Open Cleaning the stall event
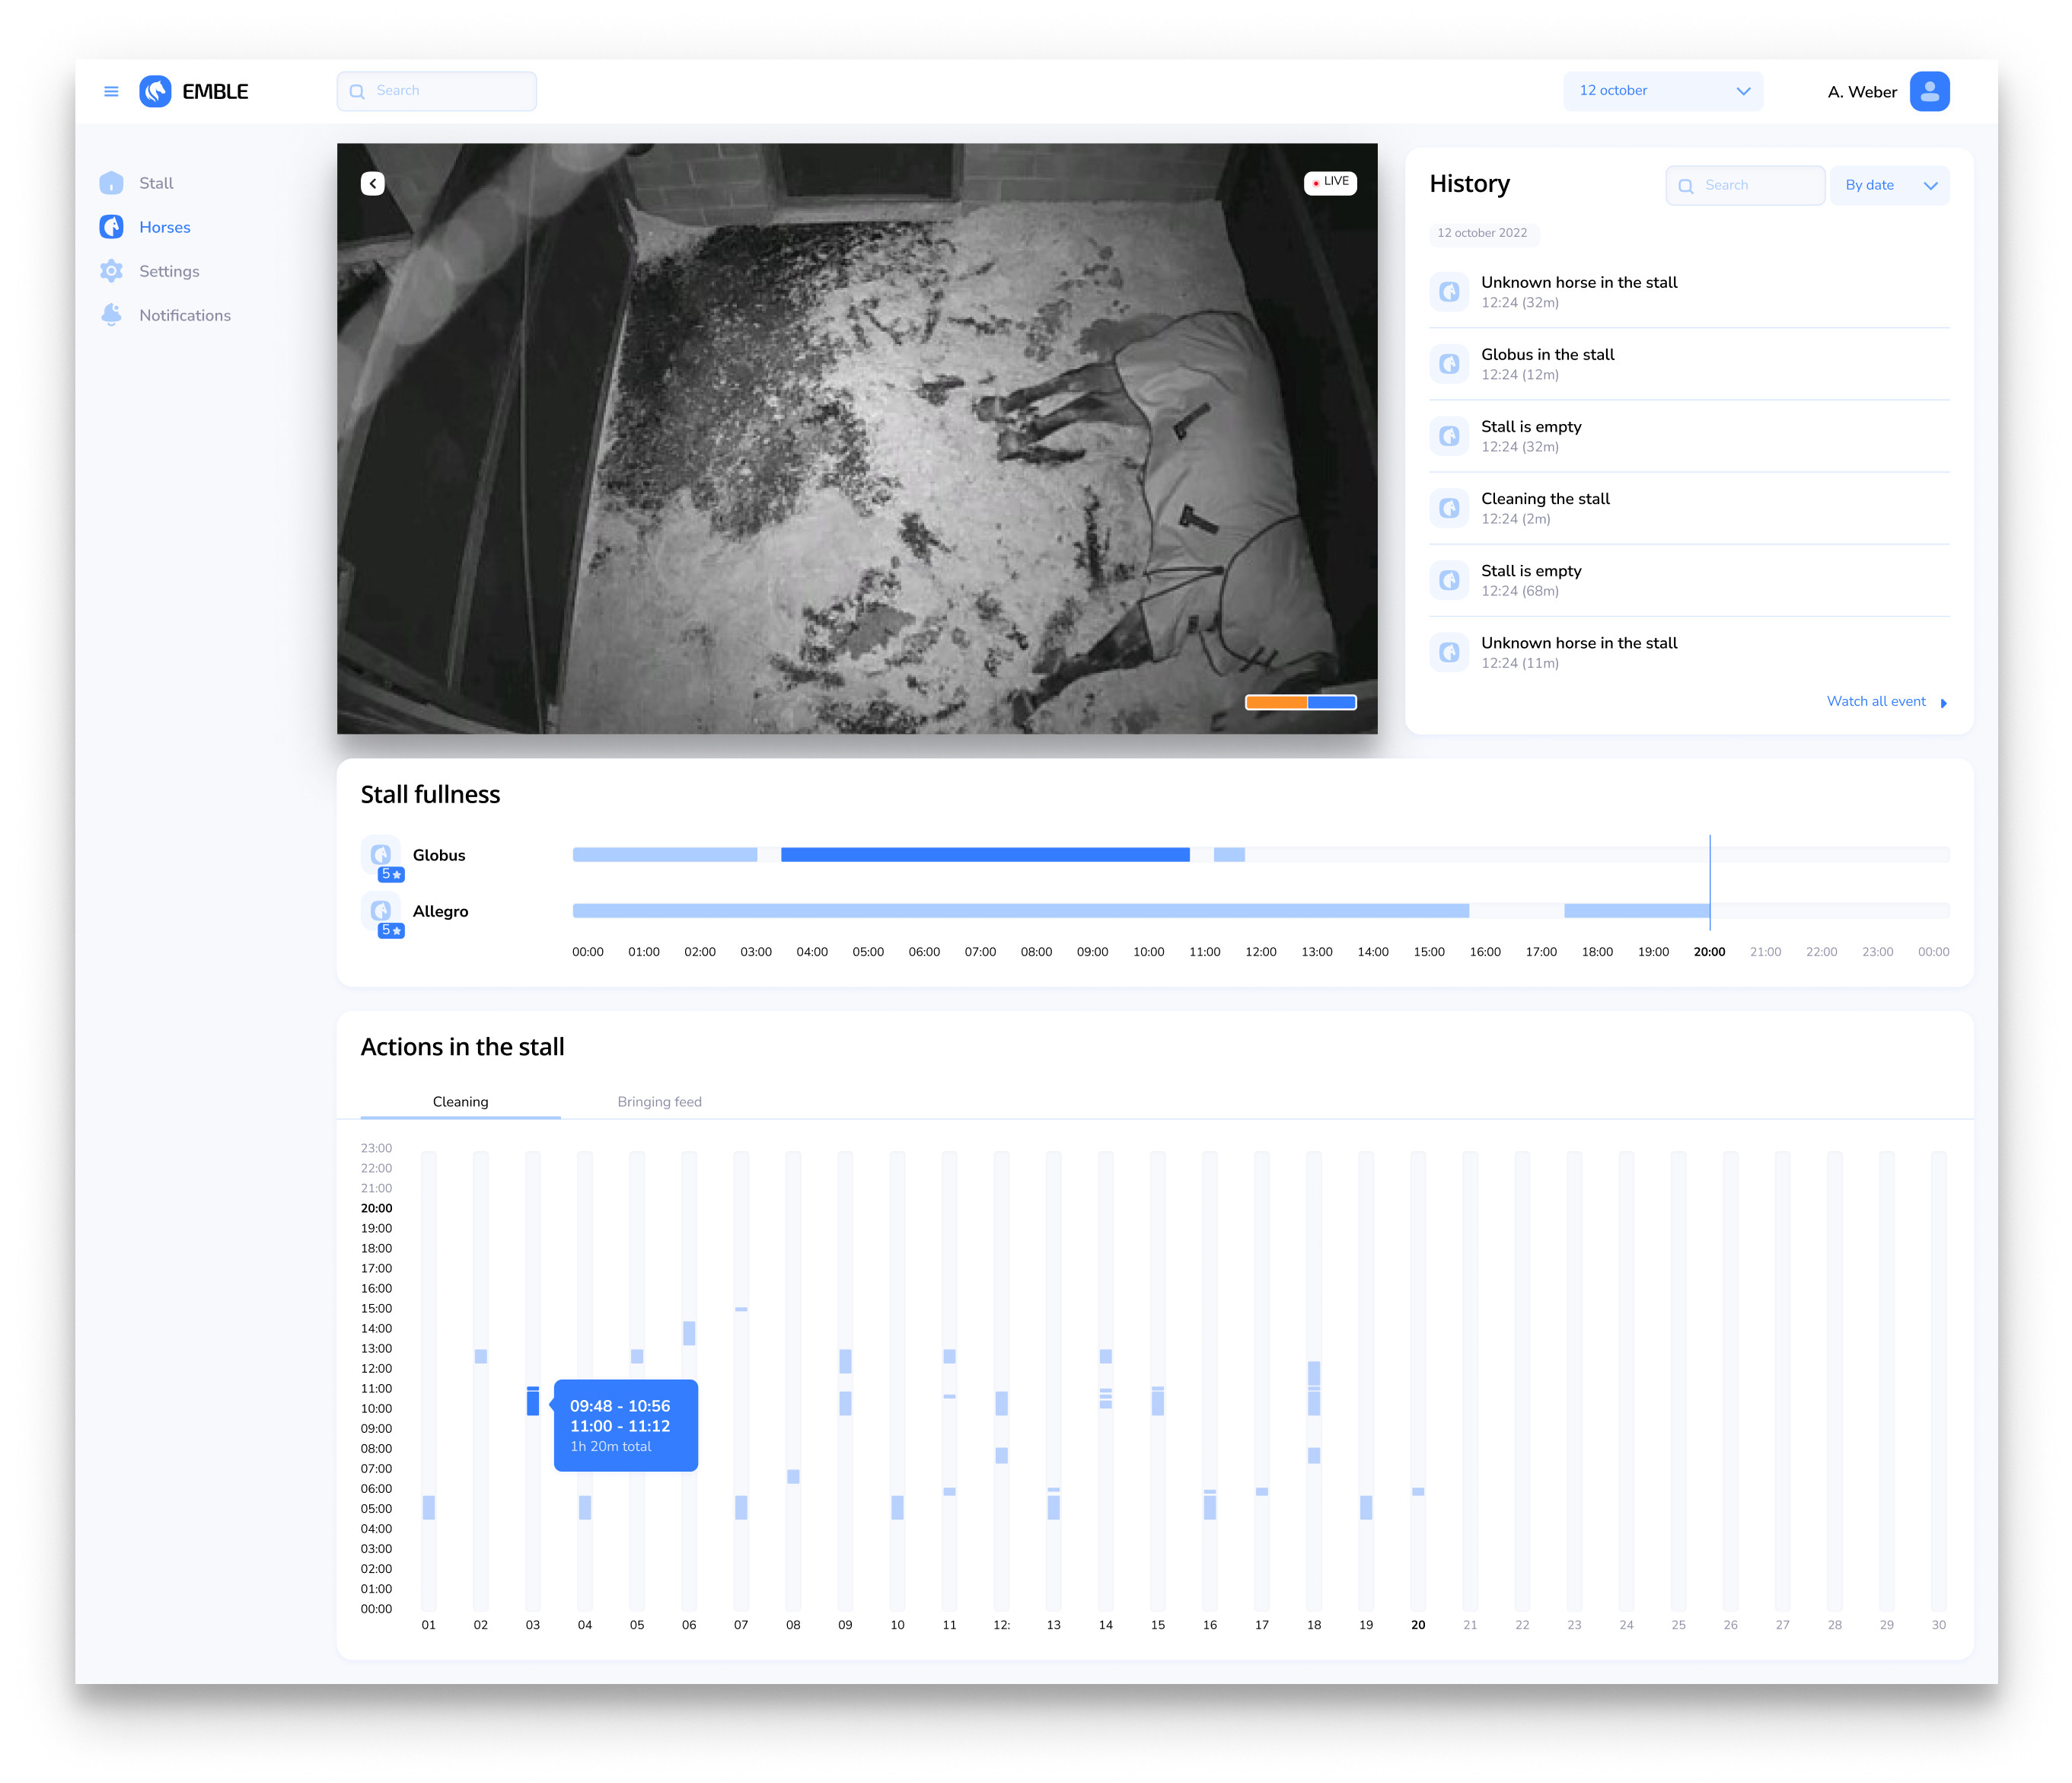The width and height of the screenshot is (2072, 1783). click(x=1689, y=508)
